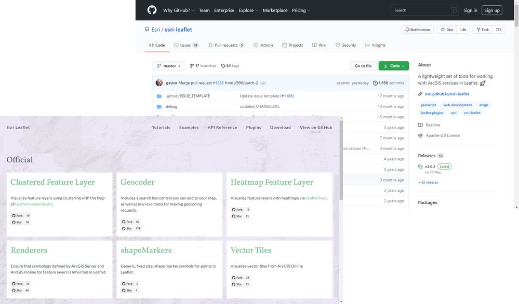519x304 pixels.
Task: Expand the Why GitHub? menu
Action: (179, 10)
